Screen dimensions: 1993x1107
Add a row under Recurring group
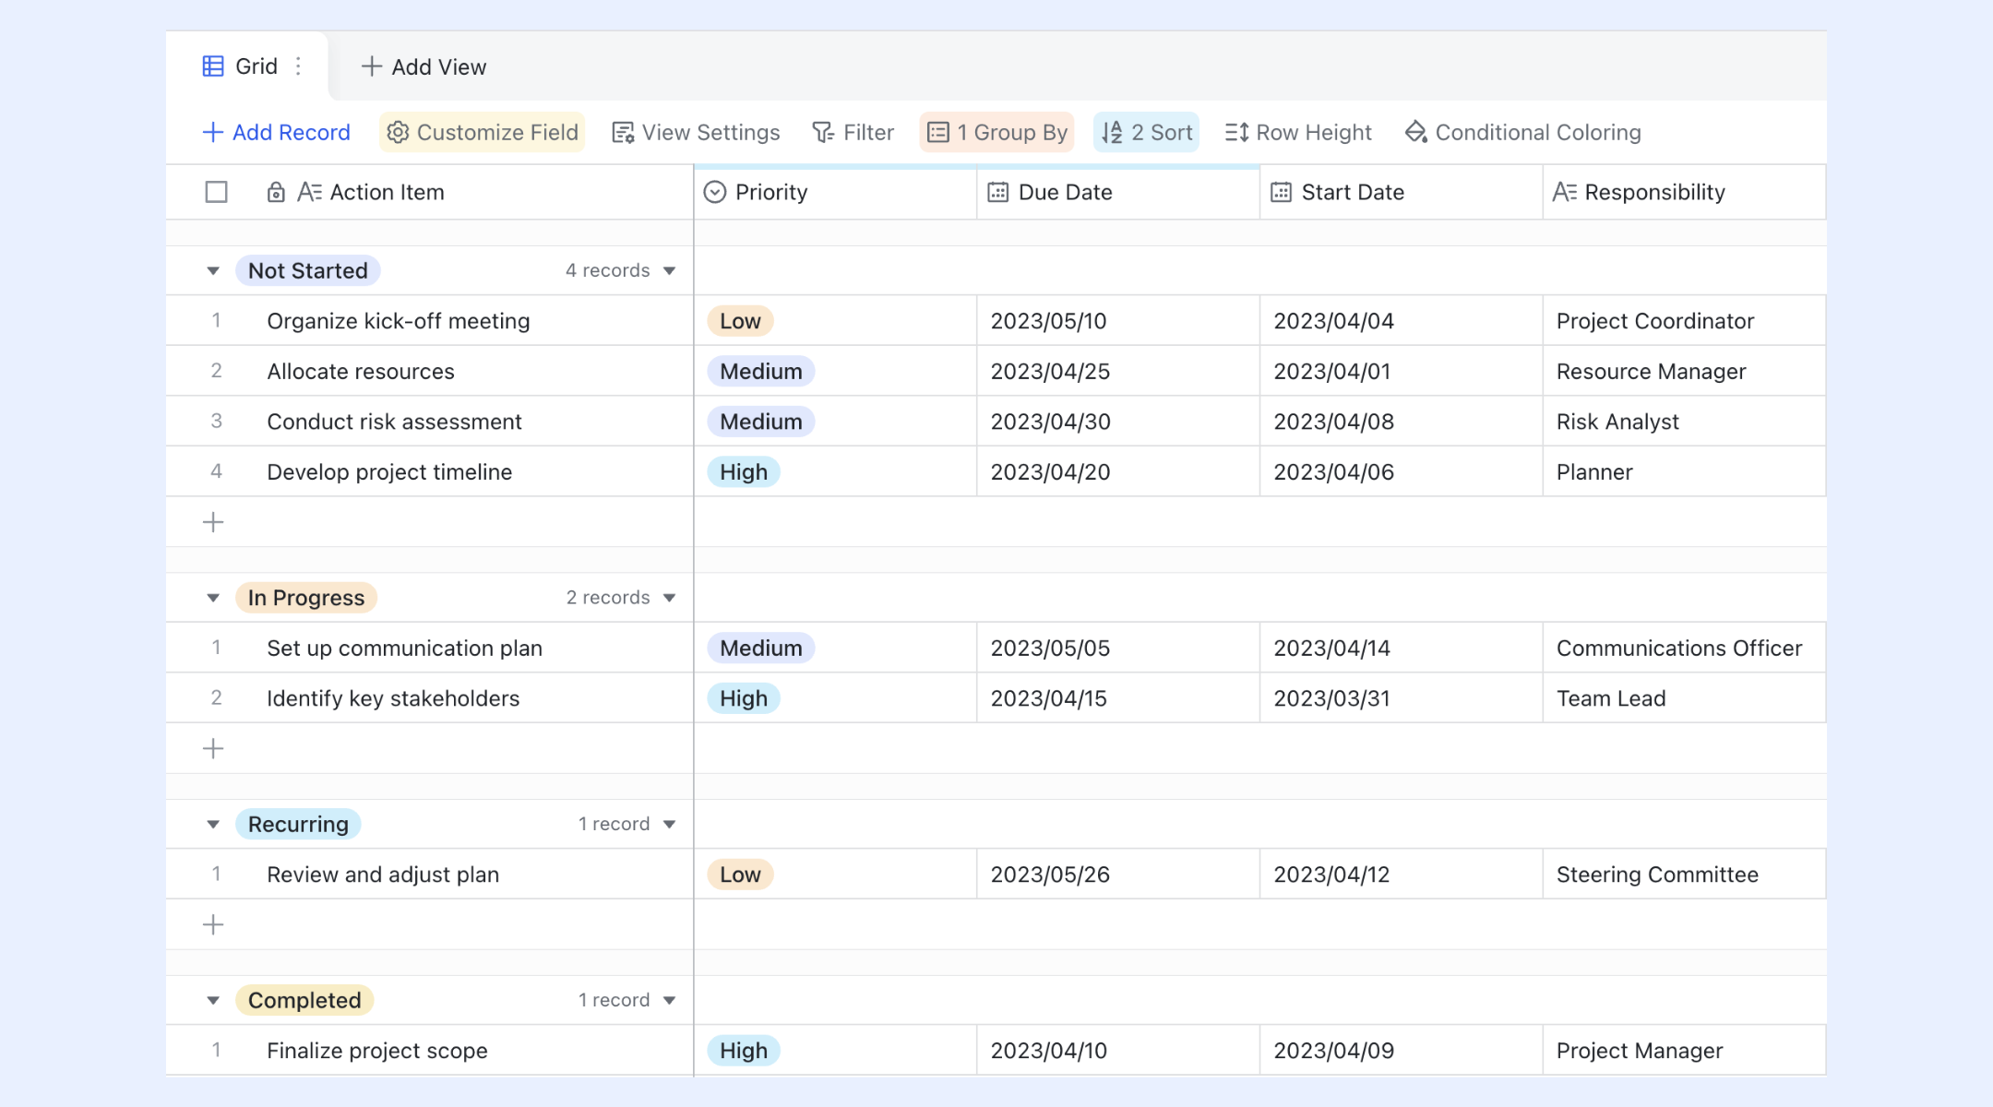[213, 924]
